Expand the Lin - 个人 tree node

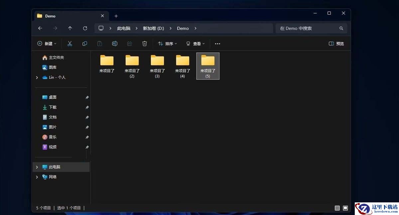37,77
